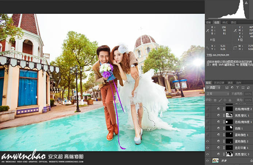Click the lock position move icon
This screenshot has height=165, width=253.
[x=223, y=99]
